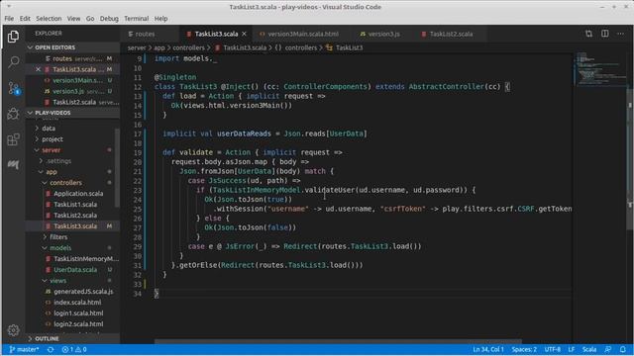634x356 pixels.
Task: Select version3.js in Open Editors list
Action: (72, 91)
